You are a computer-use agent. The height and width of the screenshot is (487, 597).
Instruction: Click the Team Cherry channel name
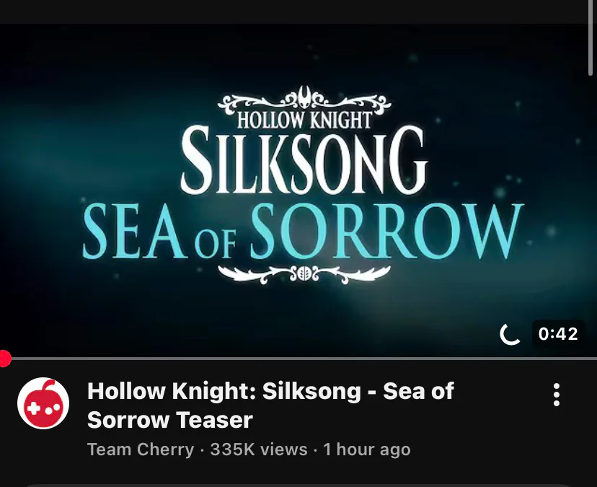(141, 449)
